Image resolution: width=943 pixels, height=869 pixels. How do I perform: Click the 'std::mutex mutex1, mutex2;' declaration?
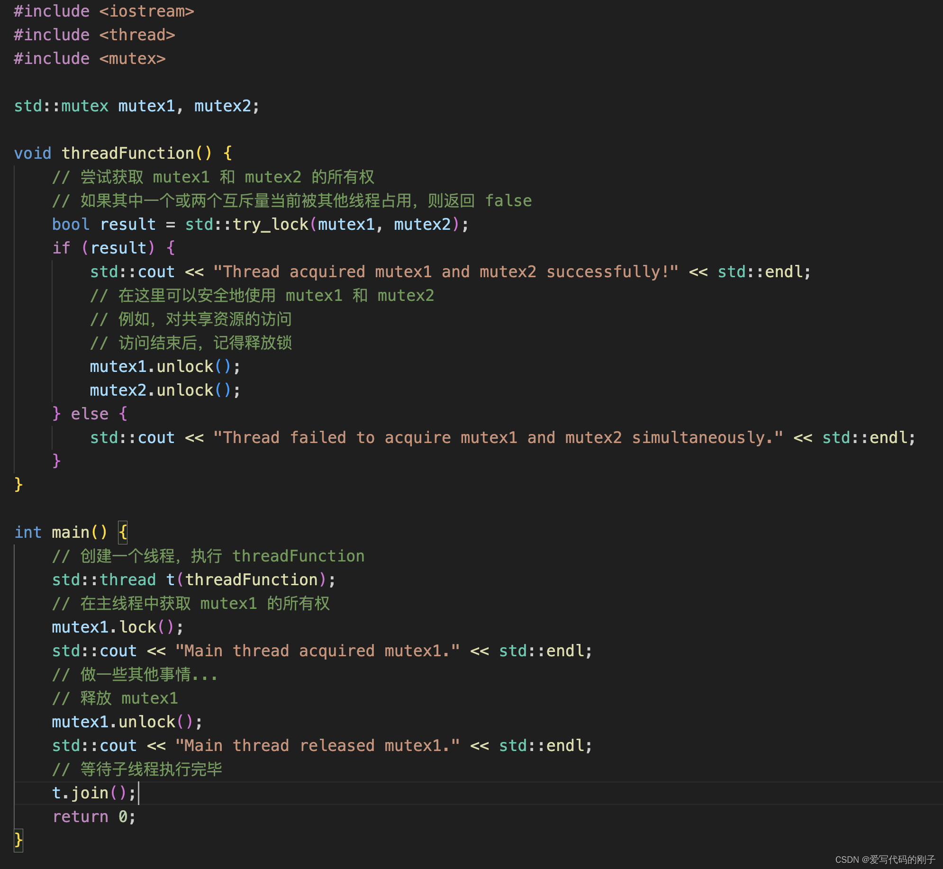[137, 106]
